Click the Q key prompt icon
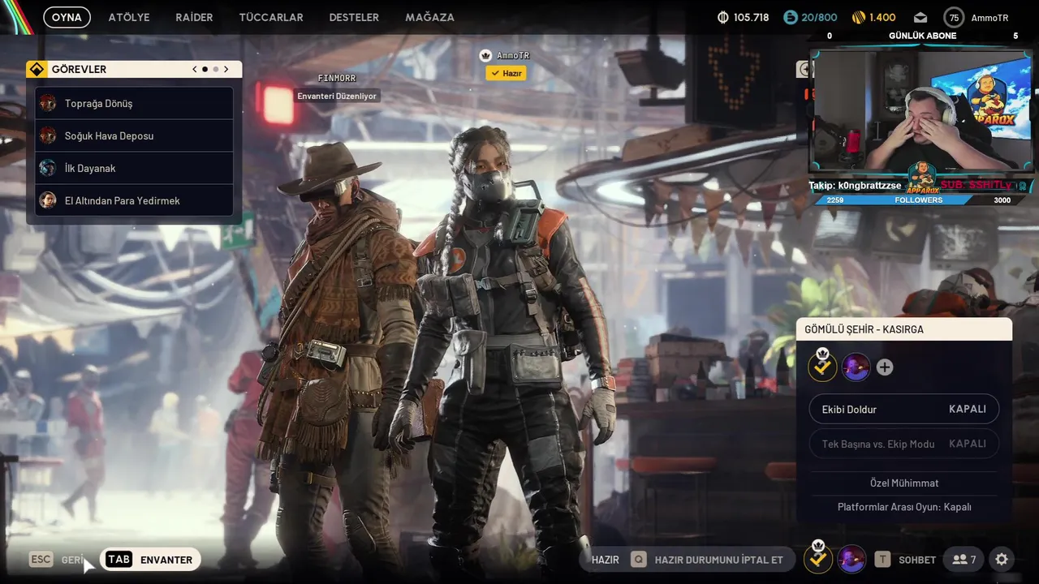The height and width of the screenshot is (584, 1039). tap(639, 560)
